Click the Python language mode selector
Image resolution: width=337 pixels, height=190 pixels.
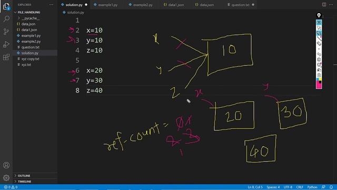(x=312, y=187)
